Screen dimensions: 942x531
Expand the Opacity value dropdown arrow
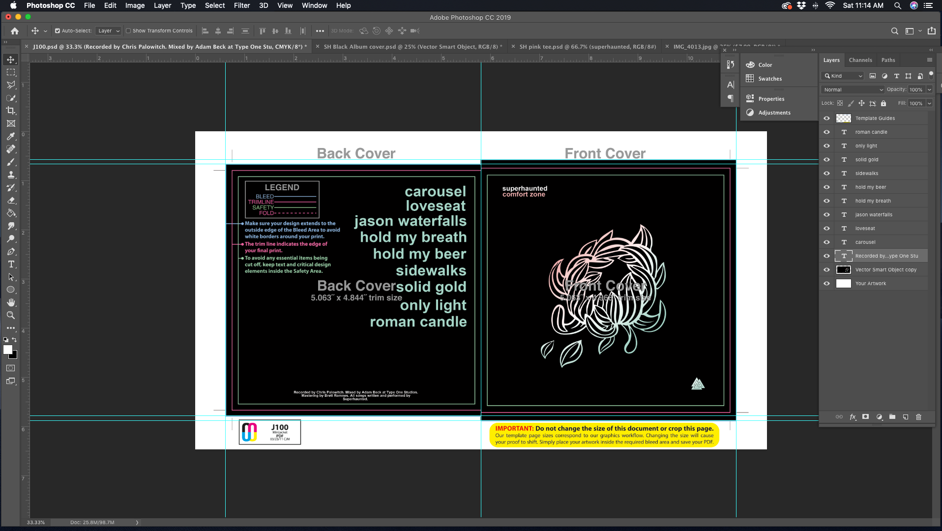[929, 89]
